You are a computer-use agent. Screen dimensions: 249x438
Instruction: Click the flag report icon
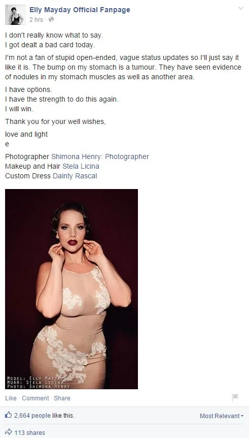(x=235, y=397)
